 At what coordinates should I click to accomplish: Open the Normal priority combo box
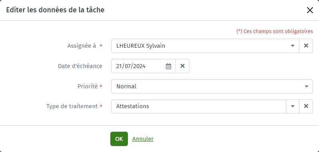click(212, 86)
